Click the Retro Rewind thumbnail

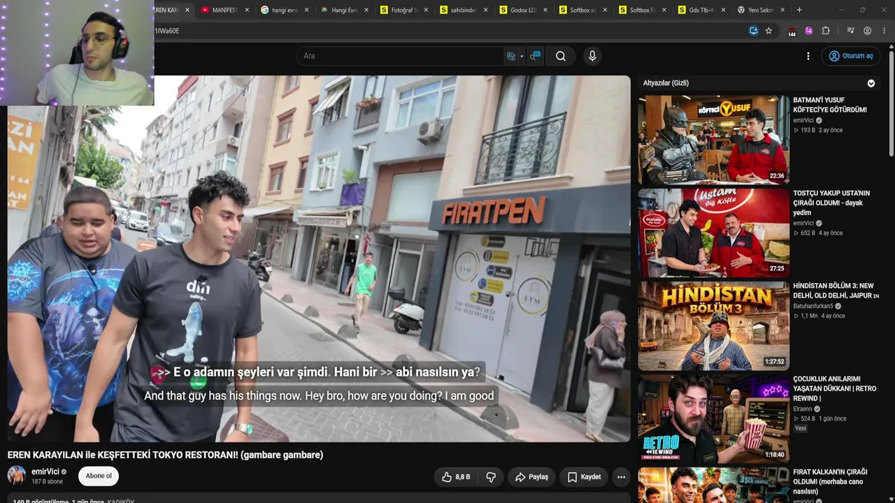(714, 418)
